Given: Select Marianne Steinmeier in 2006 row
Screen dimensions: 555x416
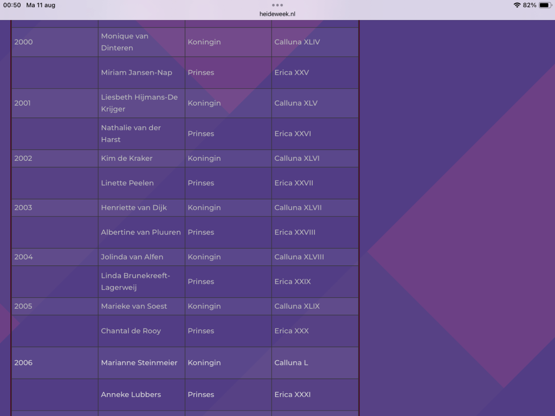Looking at the screenshot, I should point(139,363).
